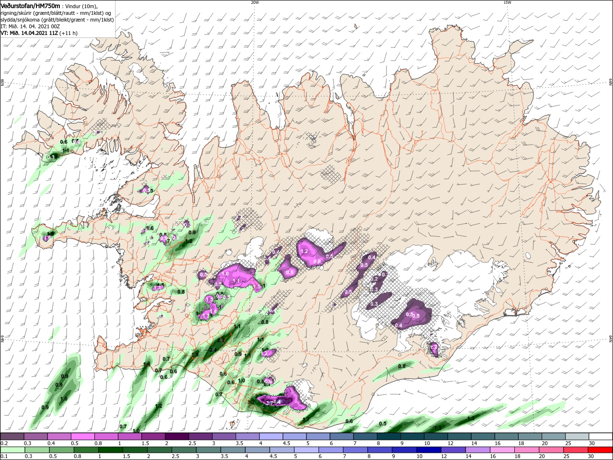
Task: Click the dark teal 8 snow-scale swatch
Action: [389, 437]
